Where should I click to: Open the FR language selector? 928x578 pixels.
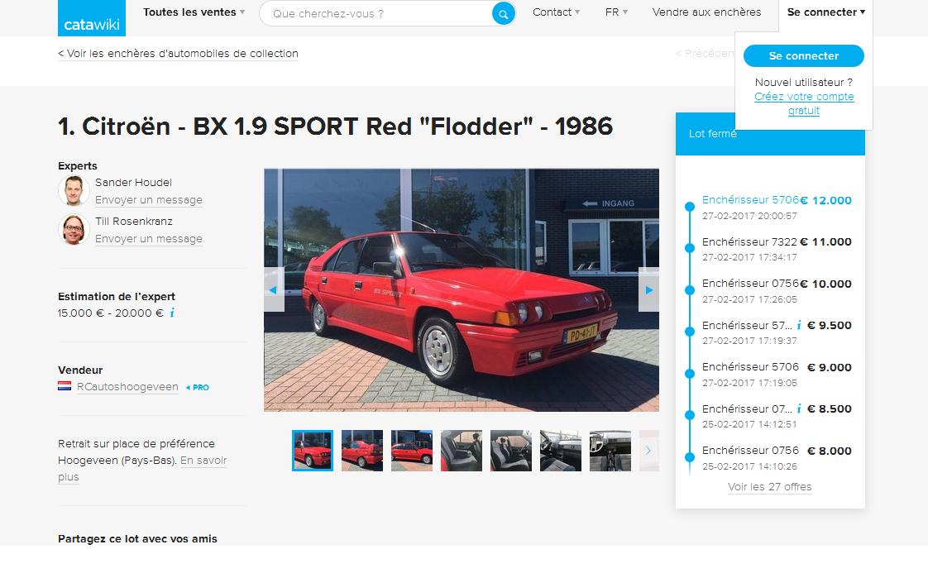616,12
